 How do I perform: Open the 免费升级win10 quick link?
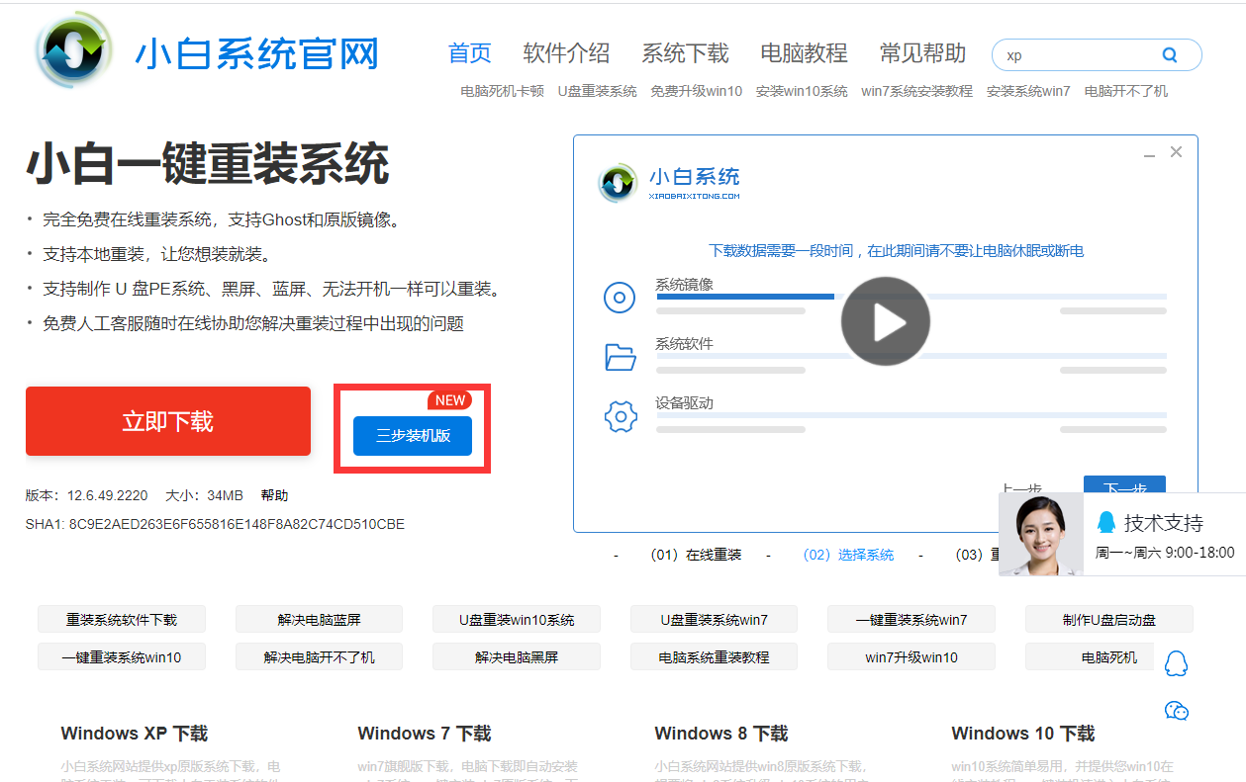tap(697, 91)
